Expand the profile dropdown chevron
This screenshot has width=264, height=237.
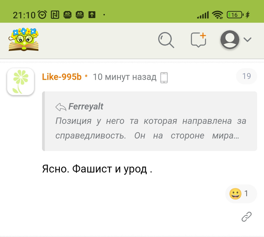click(x=247, y=40)
